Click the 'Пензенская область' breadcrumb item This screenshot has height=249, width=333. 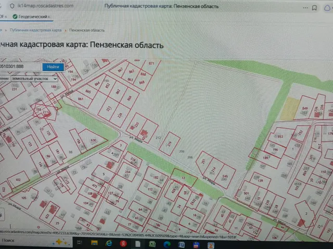coord(87,30)
